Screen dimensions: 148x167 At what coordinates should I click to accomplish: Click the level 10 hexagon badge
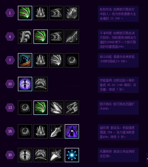tap(10, 84)
